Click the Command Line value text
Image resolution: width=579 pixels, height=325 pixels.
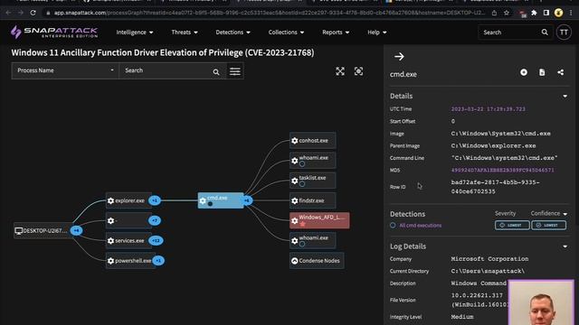(x=504, y=158)
